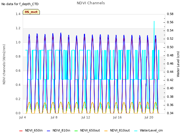Screen dimensions: 182x136
Task: Click the 0.2 left axis tick label
Action: [18, 99]
